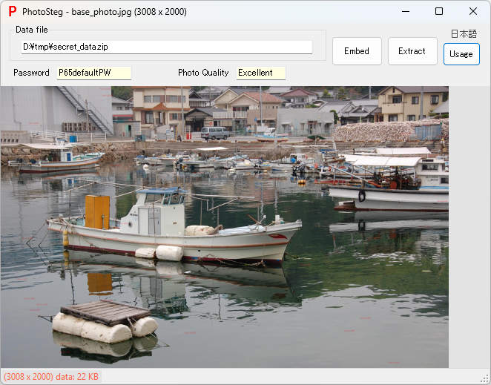
Task: Click the 'Data file' group label
Action: click(32, 30)
